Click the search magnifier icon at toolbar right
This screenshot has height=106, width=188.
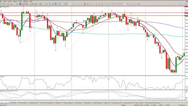(180, 4)
